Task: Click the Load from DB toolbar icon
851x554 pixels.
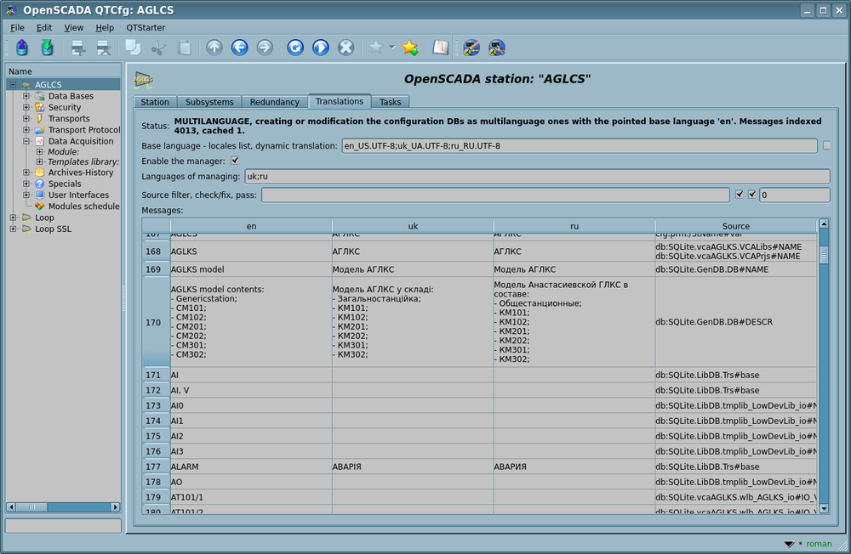Action: [22, 48]
